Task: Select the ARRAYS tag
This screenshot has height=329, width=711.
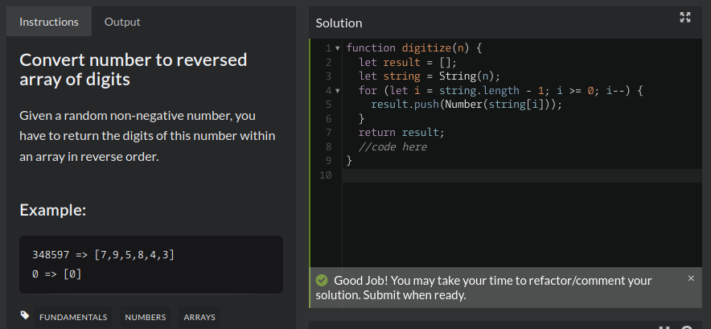Action: coord(199,317)
